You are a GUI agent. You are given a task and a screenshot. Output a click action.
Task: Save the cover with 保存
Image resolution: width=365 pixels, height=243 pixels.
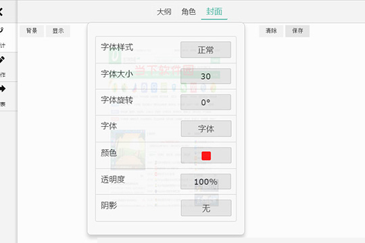click(x=297, y=31)
